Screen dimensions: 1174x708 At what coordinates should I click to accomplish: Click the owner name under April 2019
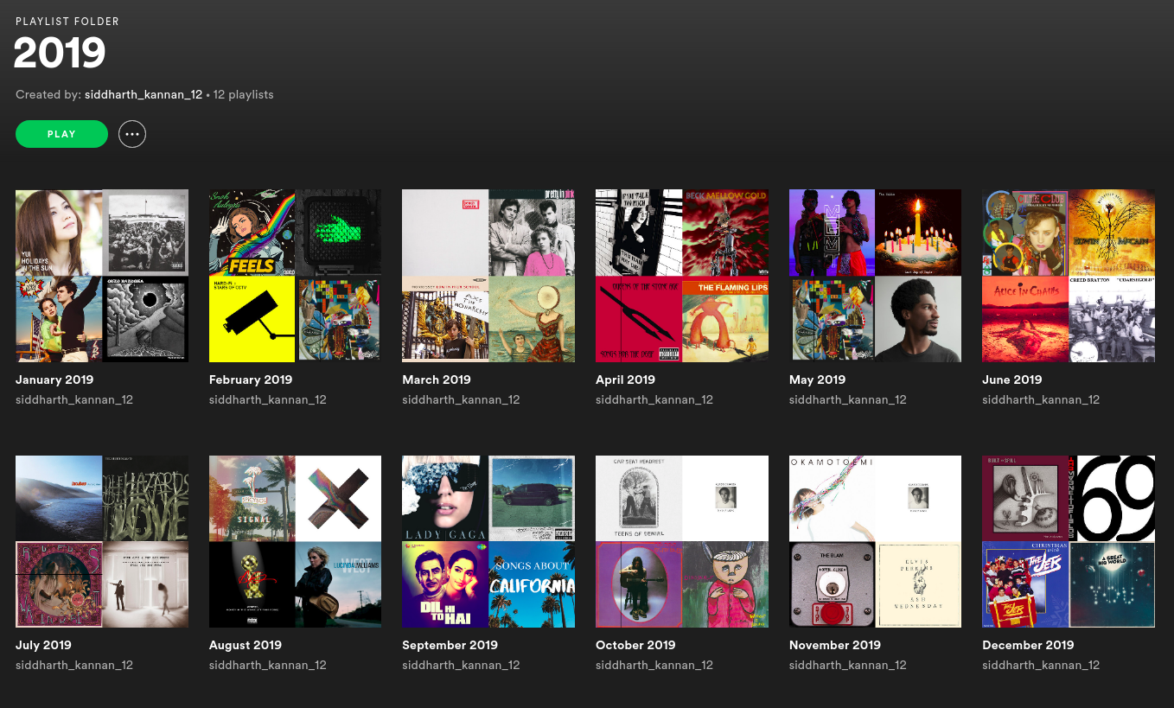tap(654, 399)
